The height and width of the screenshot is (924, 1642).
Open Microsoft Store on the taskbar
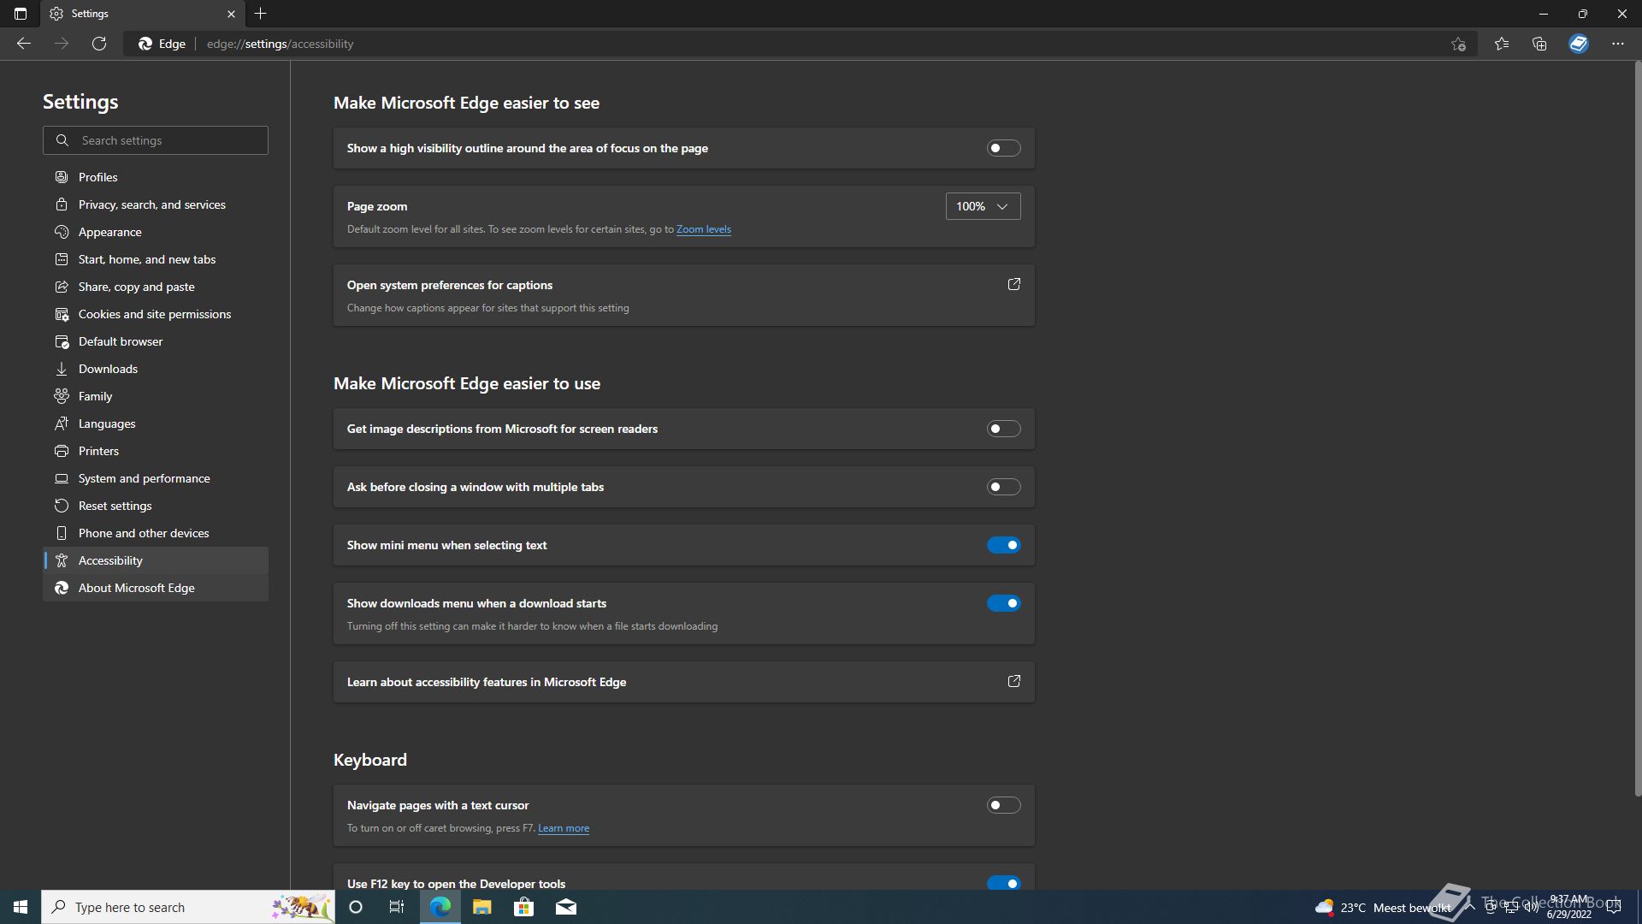click(523, 907)
